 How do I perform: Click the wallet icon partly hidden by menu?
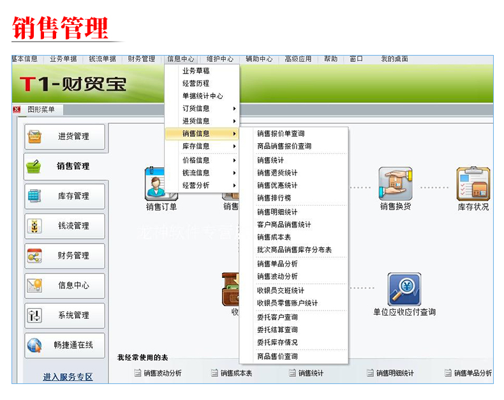pos(230,289)
